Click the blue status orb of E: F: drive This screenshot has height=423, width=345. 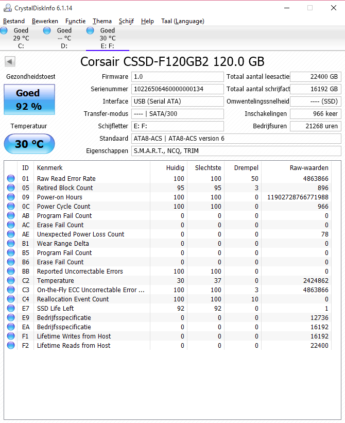[x=90, y=30]
